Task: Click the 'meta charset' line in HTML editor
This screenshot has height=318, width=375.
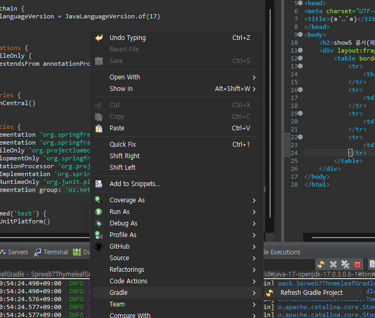Action: [x=340, y=11]
